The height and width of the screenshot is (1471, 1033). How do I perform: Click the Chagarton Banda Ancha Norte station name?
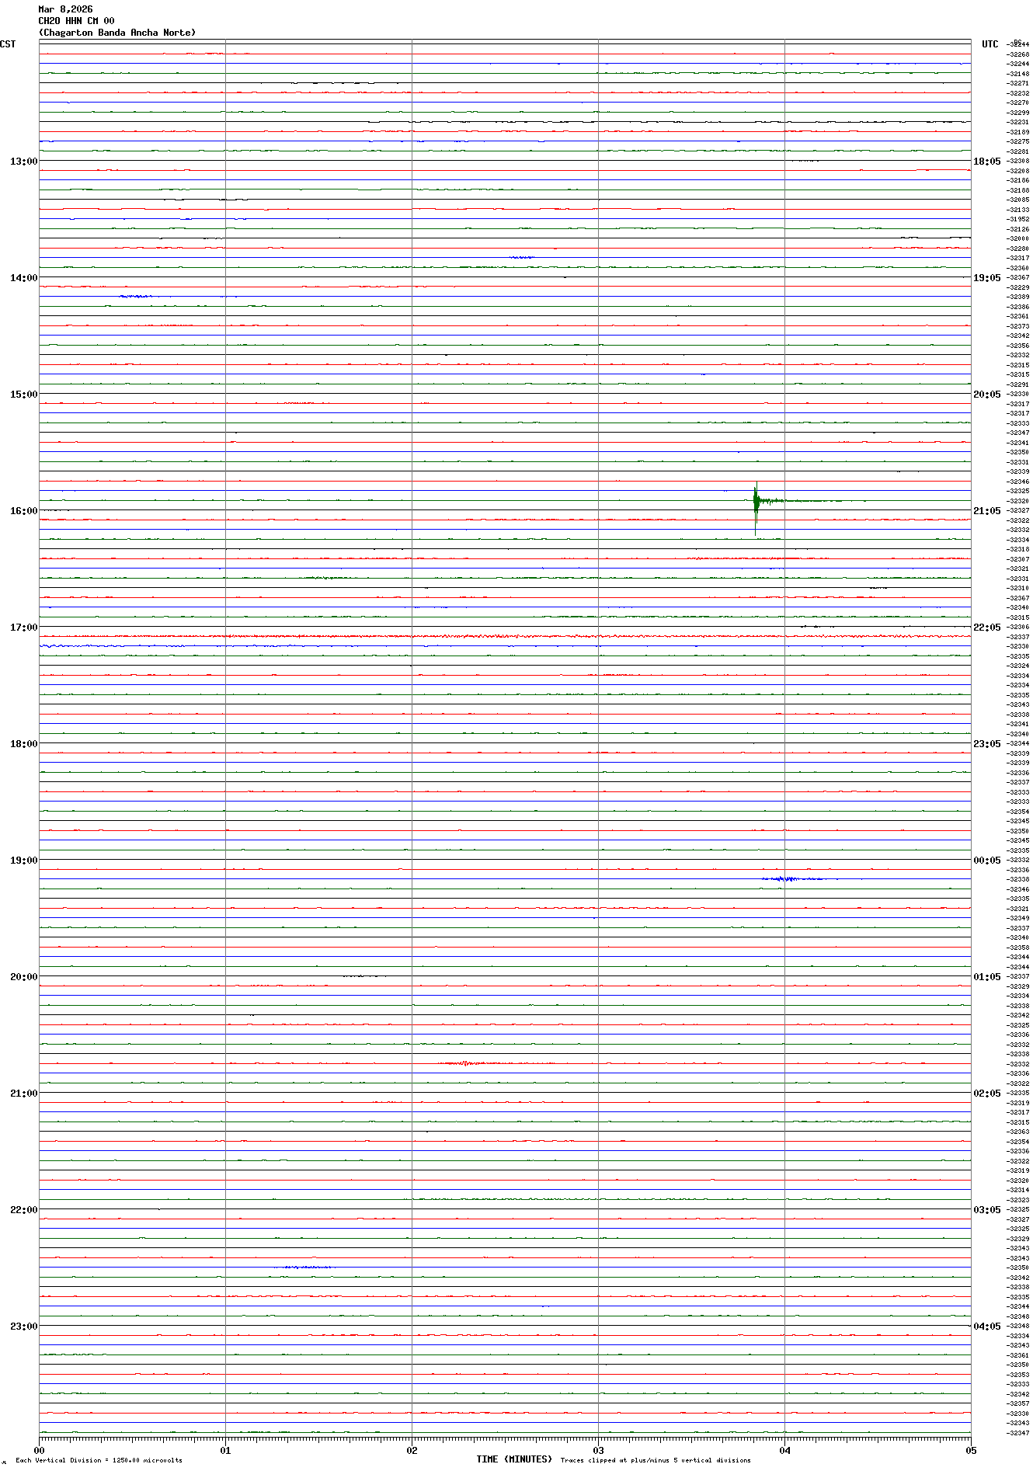[x=117, y=33]
